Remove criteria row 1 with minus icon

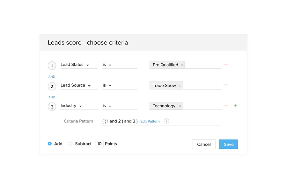point(226,64)
